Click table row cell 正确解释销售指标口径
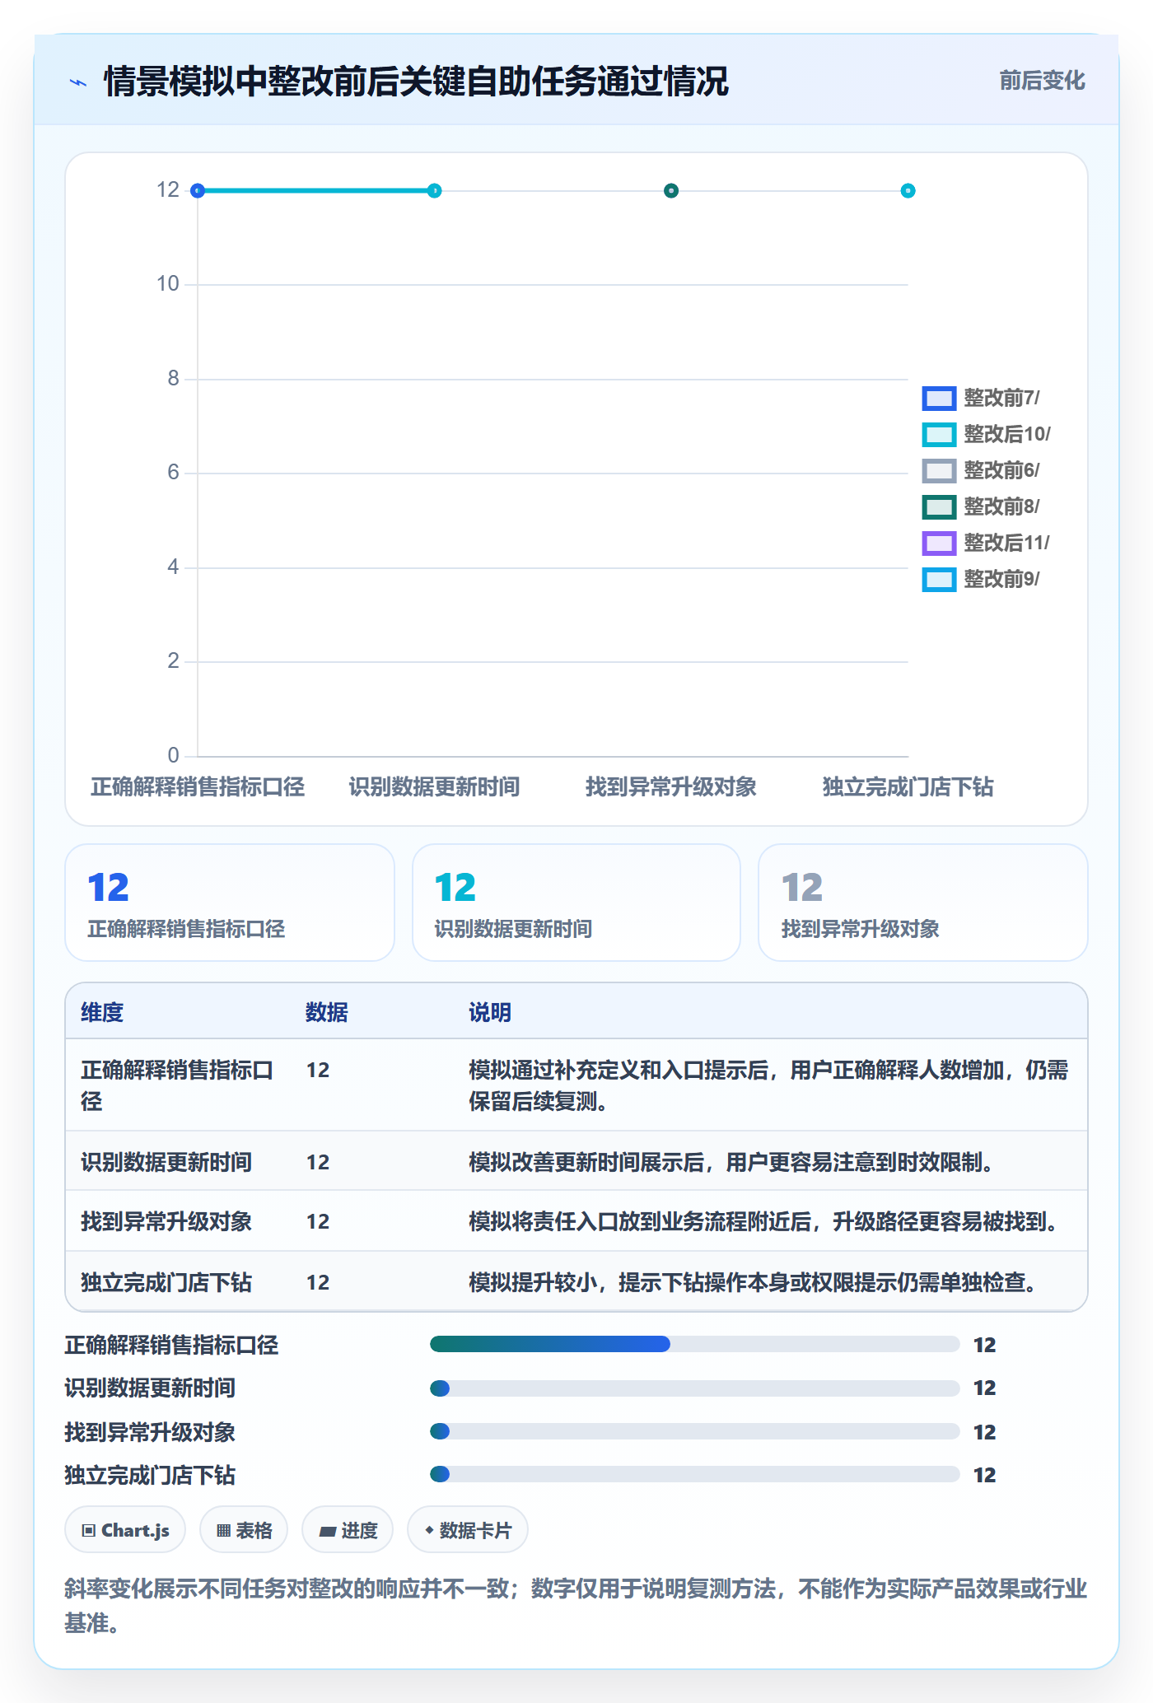Viewport: 1153px width, 1703px height. point(177,1085)
